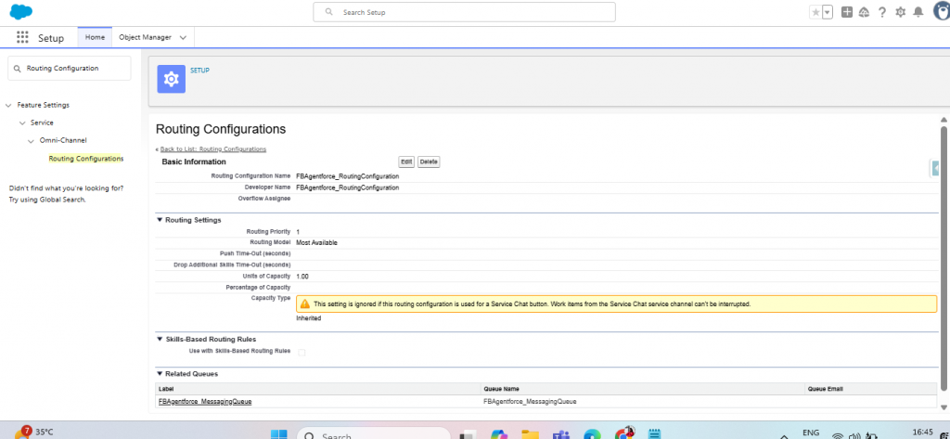Open Global Actions plus menu

pos(847,12)
